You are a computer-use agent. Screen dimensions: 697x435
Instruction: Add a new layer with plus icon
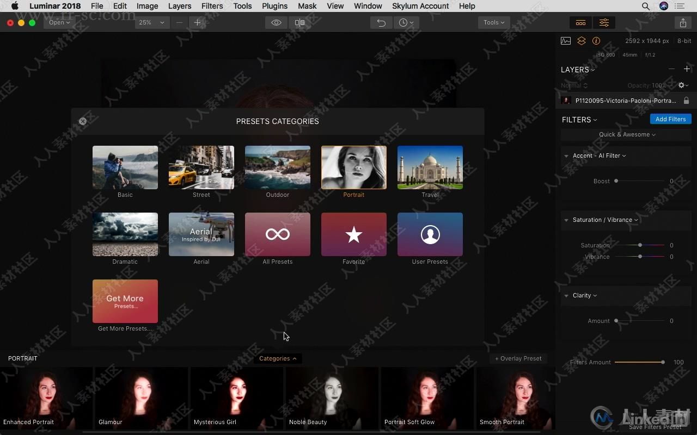coord(687,69)
